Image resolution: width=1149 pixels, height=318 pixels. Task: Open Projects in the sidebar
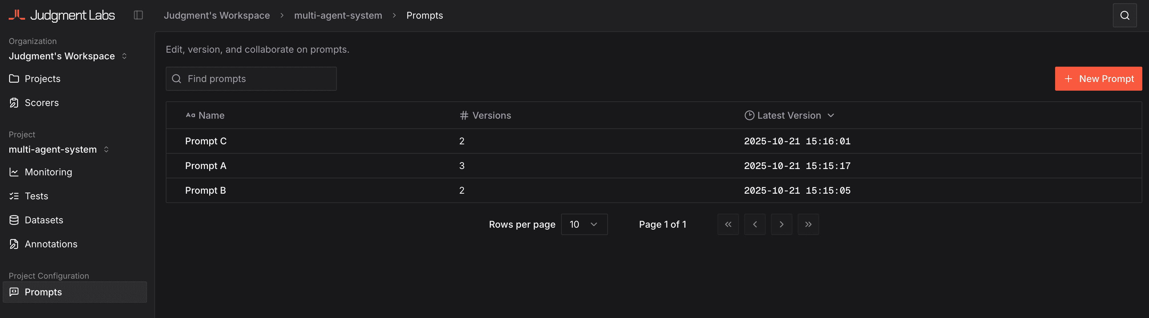(42, 79)
